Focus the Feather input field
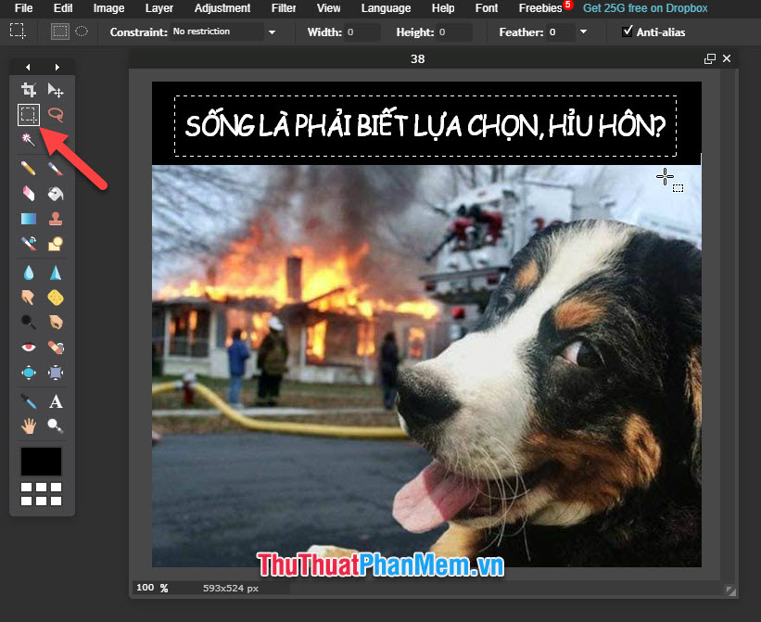This screenshot has height=622, width=761. tap(561, 32)
